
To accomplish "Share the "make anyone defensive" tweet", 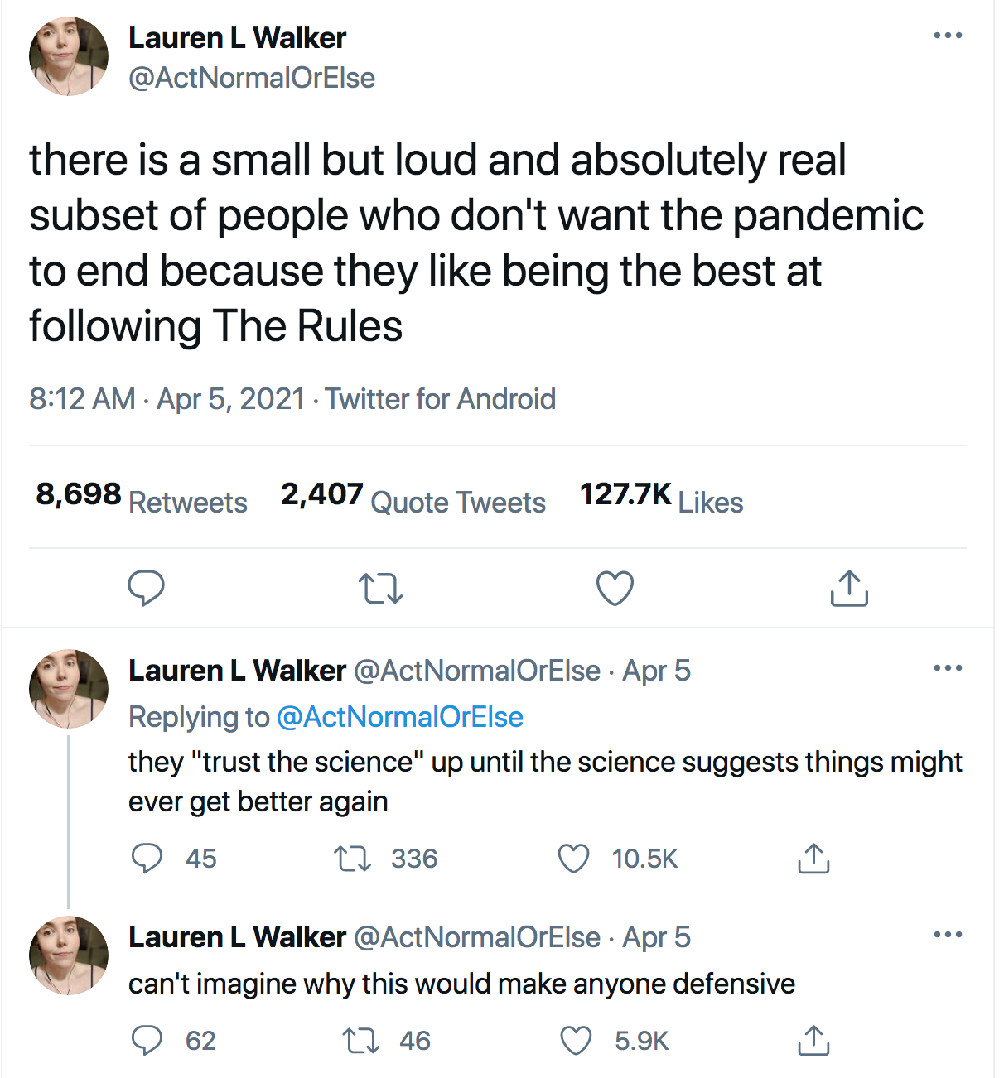I will (813, 1041).
